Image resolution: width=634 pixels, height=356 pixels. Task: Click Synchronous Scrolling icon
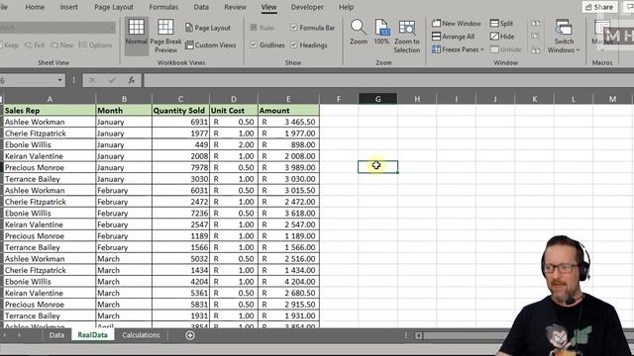coord(535,37)
